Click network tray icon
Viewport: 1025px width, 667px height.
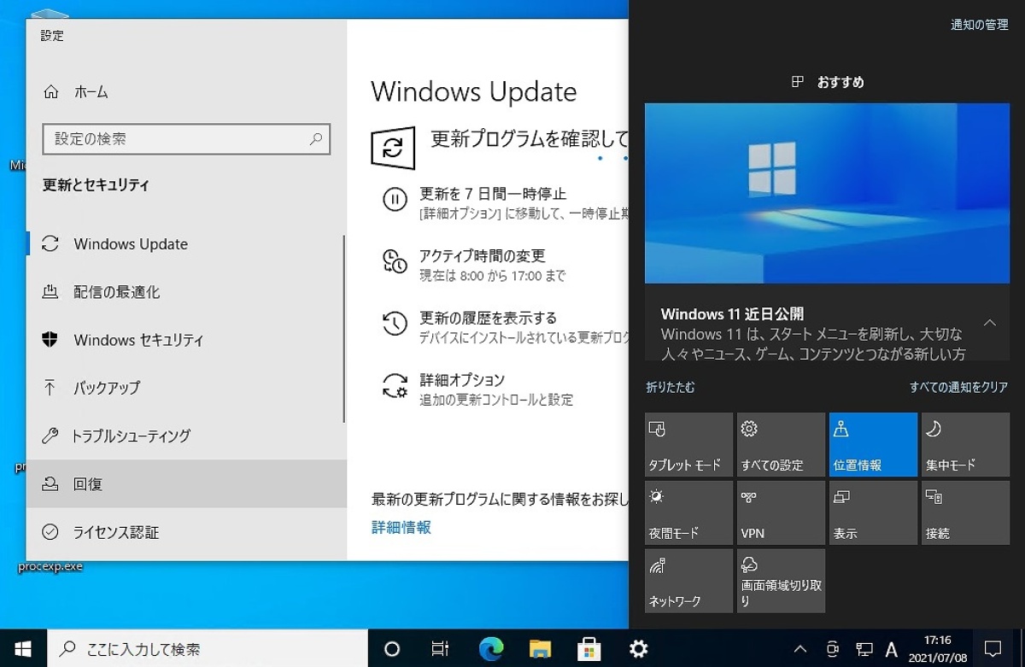click(864, 649)
